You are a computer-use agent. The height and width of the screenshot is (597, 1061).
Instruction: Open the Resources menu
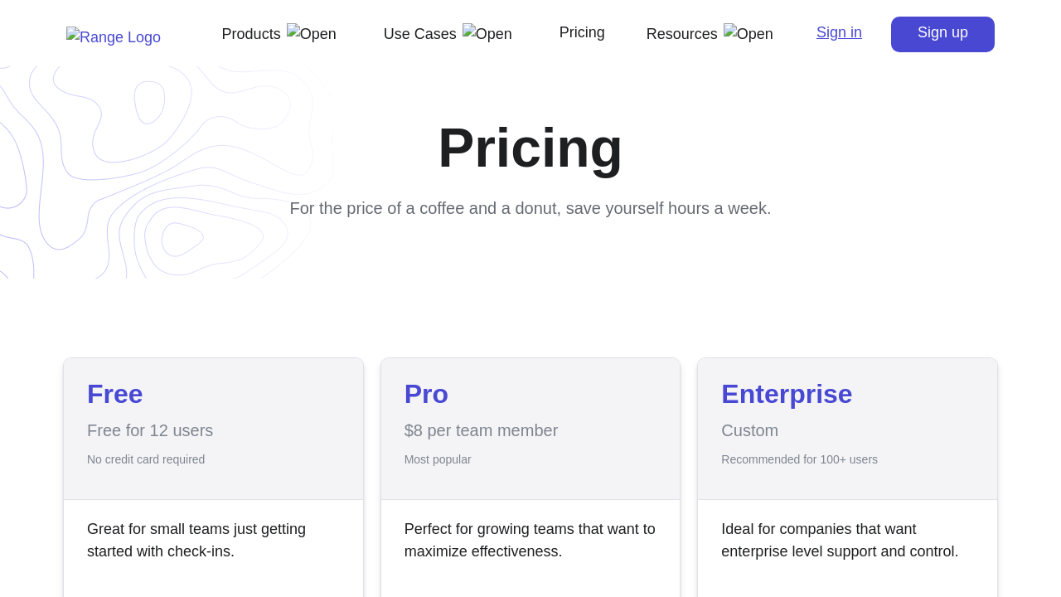[682, 34]
